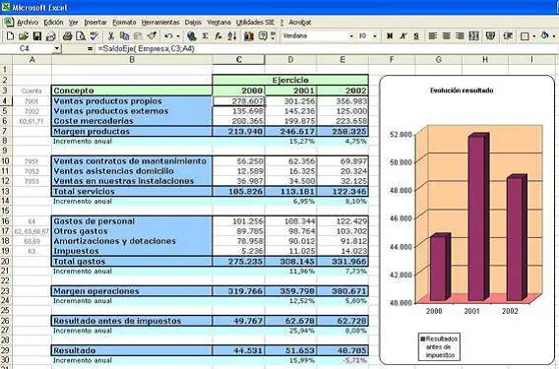
Task: Open Print Preview from the toolbar
Action: tap(81, 36)
